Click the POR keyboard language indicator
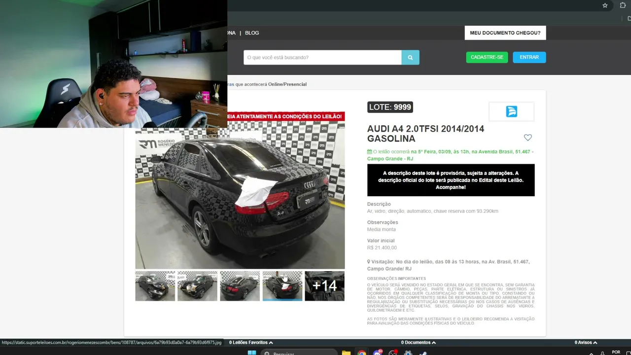Screen dimensions: 631x355 click(x=616, y=352)
